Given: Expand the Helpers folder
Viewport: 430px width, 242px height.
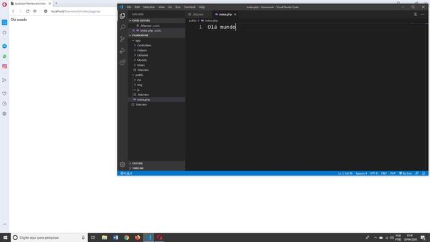Looking at the screenshot, I should click(x=157, y=50).
